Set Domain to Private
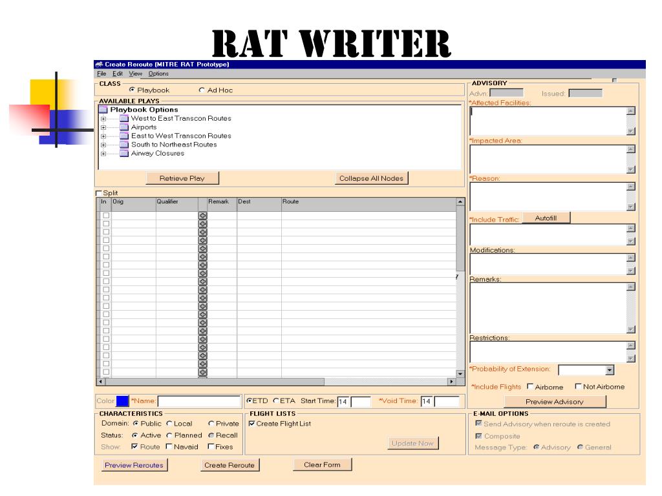 click(211, 424)
